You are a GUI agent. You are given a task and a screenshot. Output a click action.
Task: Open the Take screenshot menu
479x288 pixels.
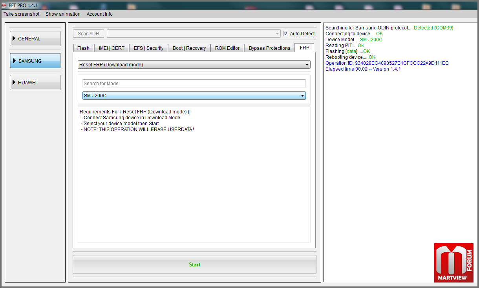click(x=22, y=14)
